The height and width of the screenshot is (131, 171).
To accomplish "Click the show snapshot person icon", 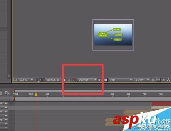I will pyautogui.click(x=69, y=80).
